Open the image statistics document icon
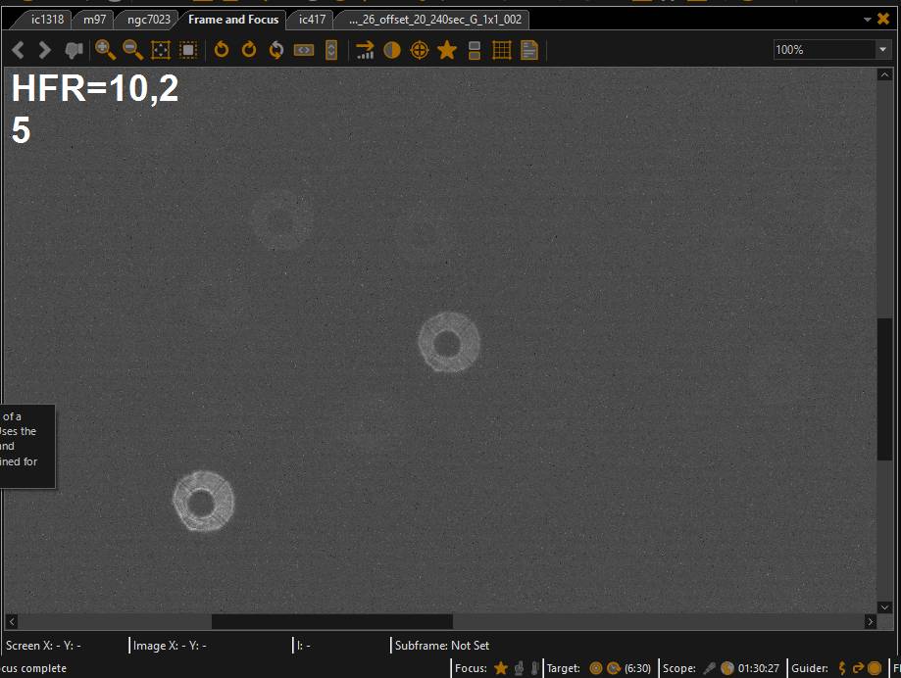The image size is (901, 678). [x=529, y=50]
